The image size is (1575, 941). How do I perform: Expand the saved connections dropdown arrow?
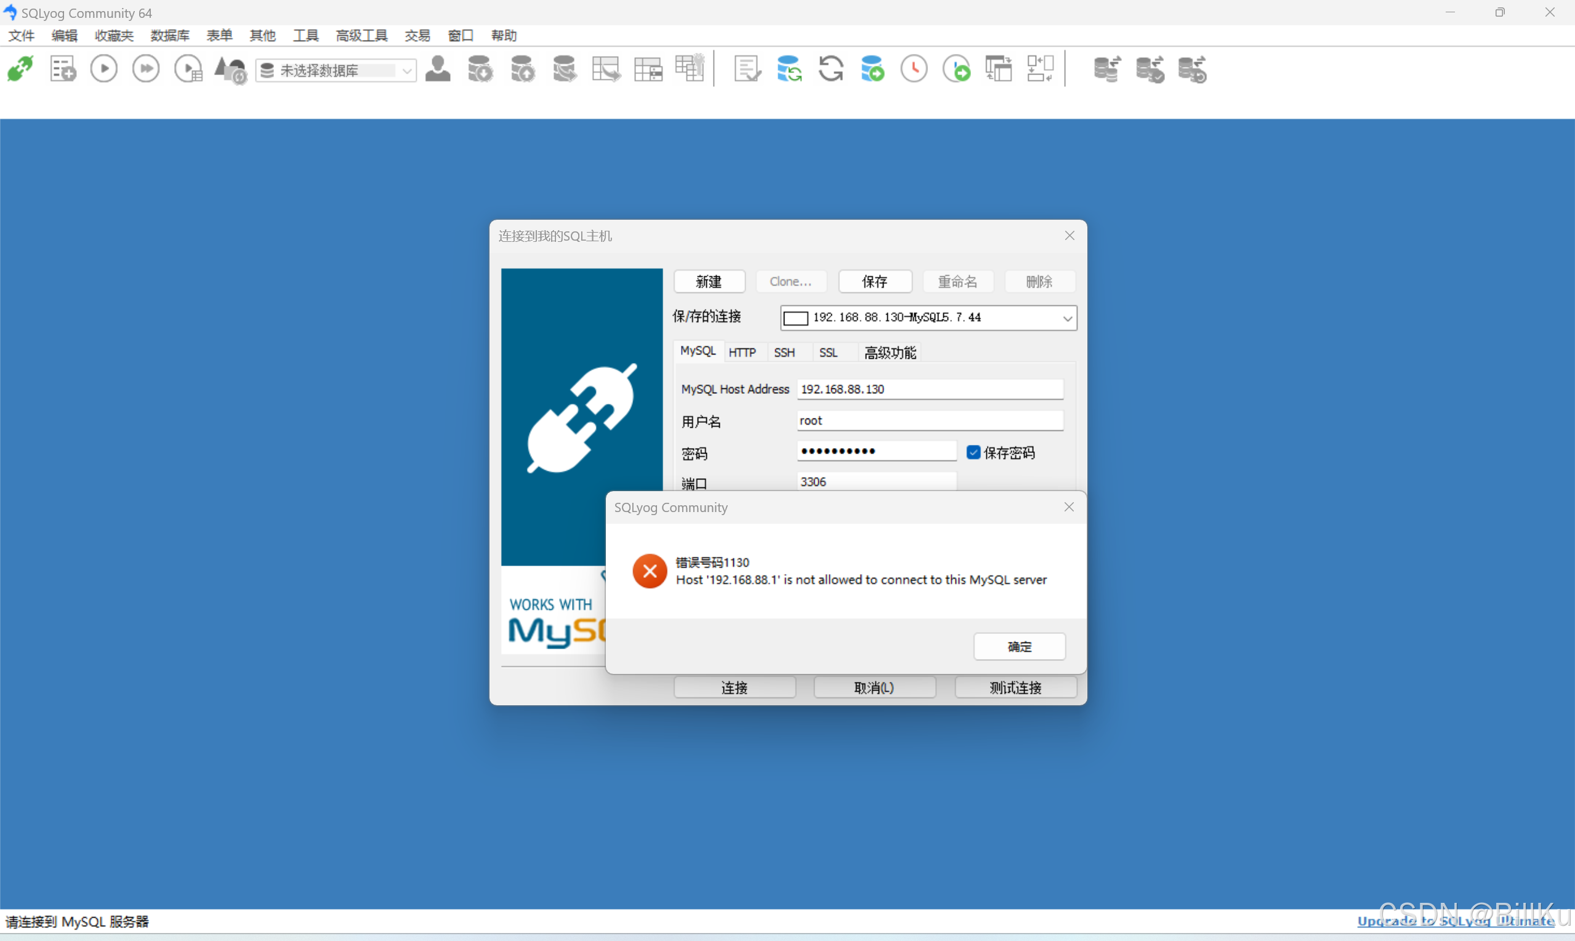(x=1068, y=318)
